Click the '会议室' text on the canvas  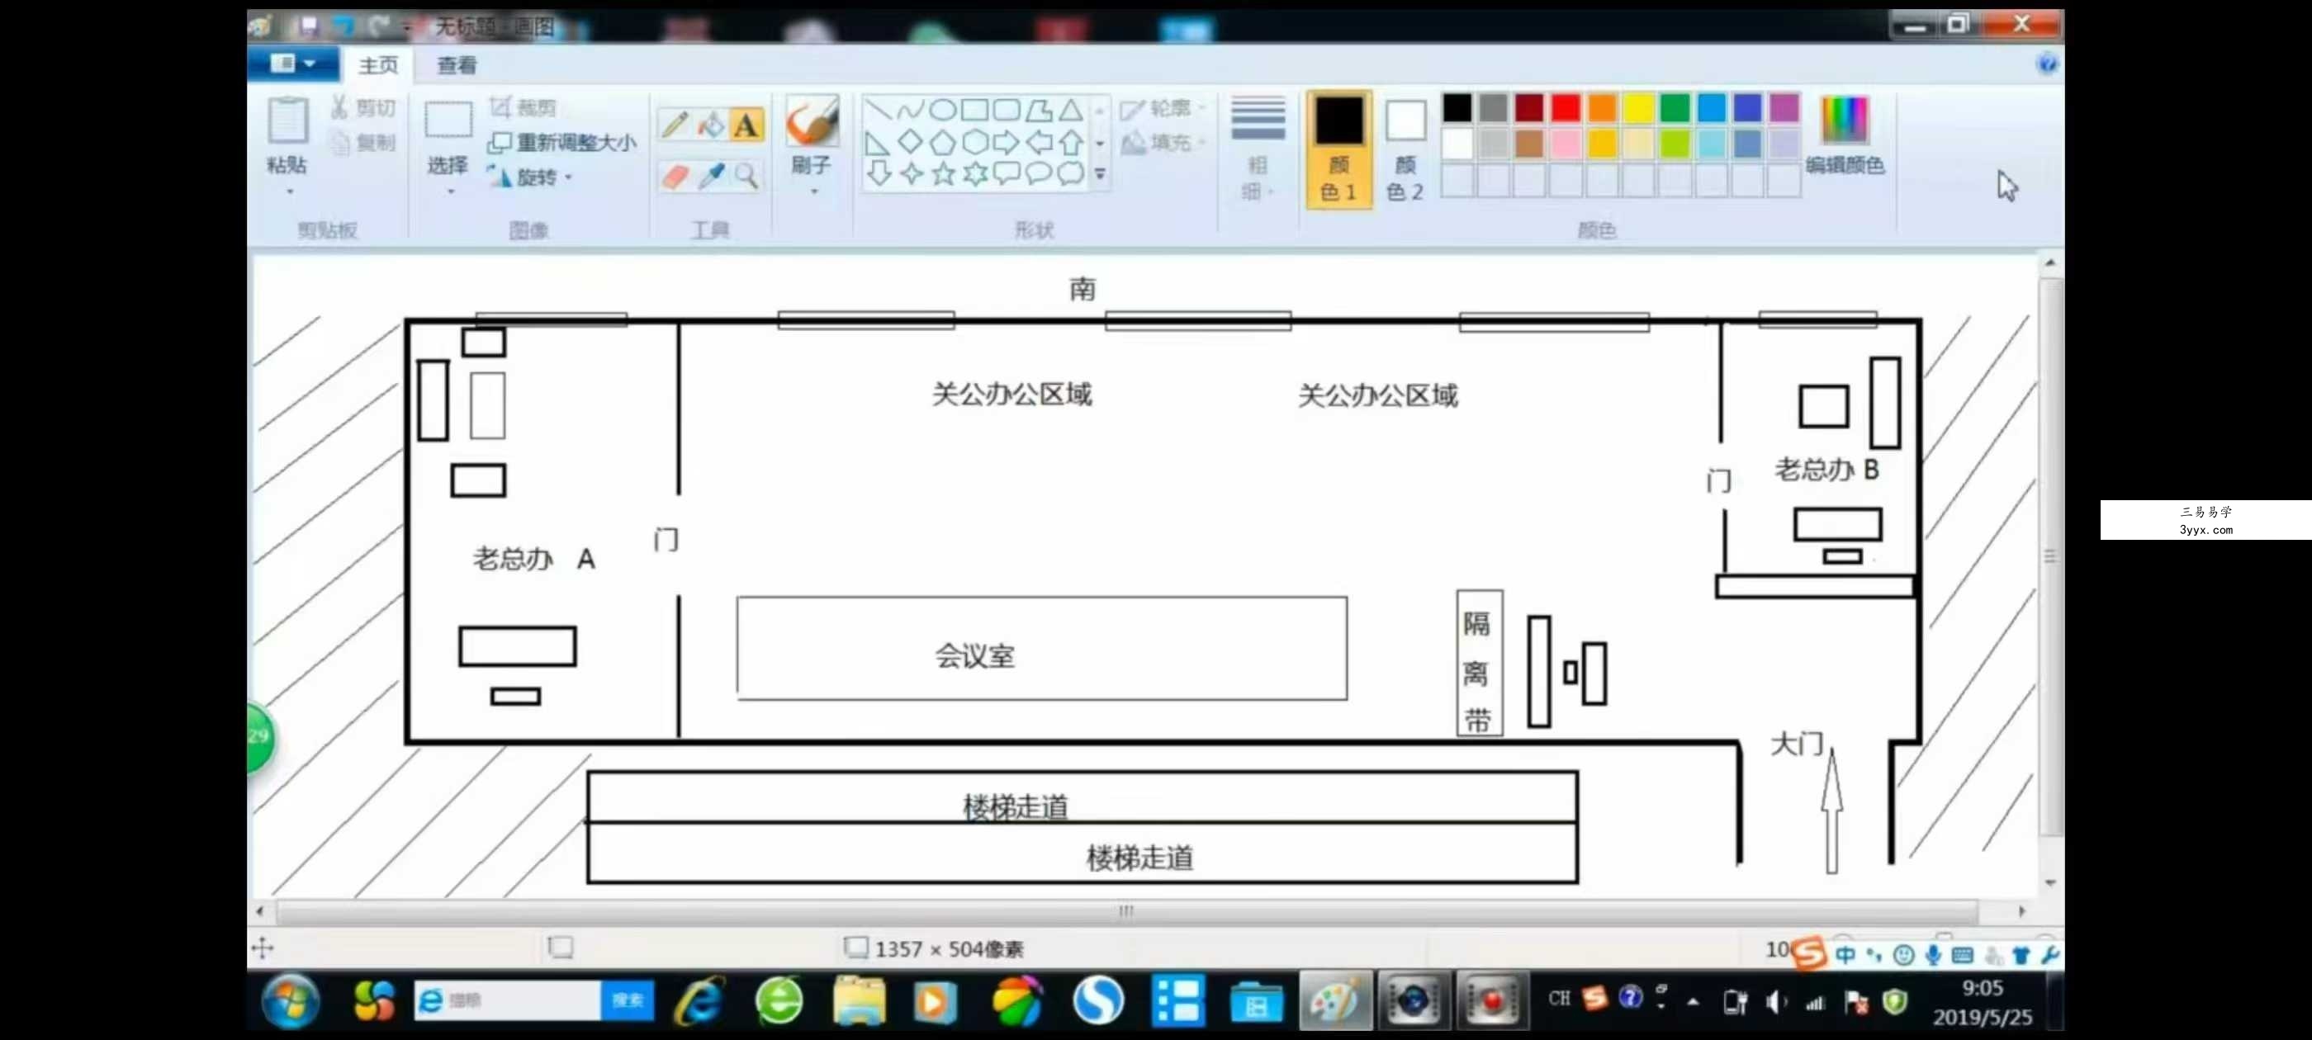pos(974,656)
